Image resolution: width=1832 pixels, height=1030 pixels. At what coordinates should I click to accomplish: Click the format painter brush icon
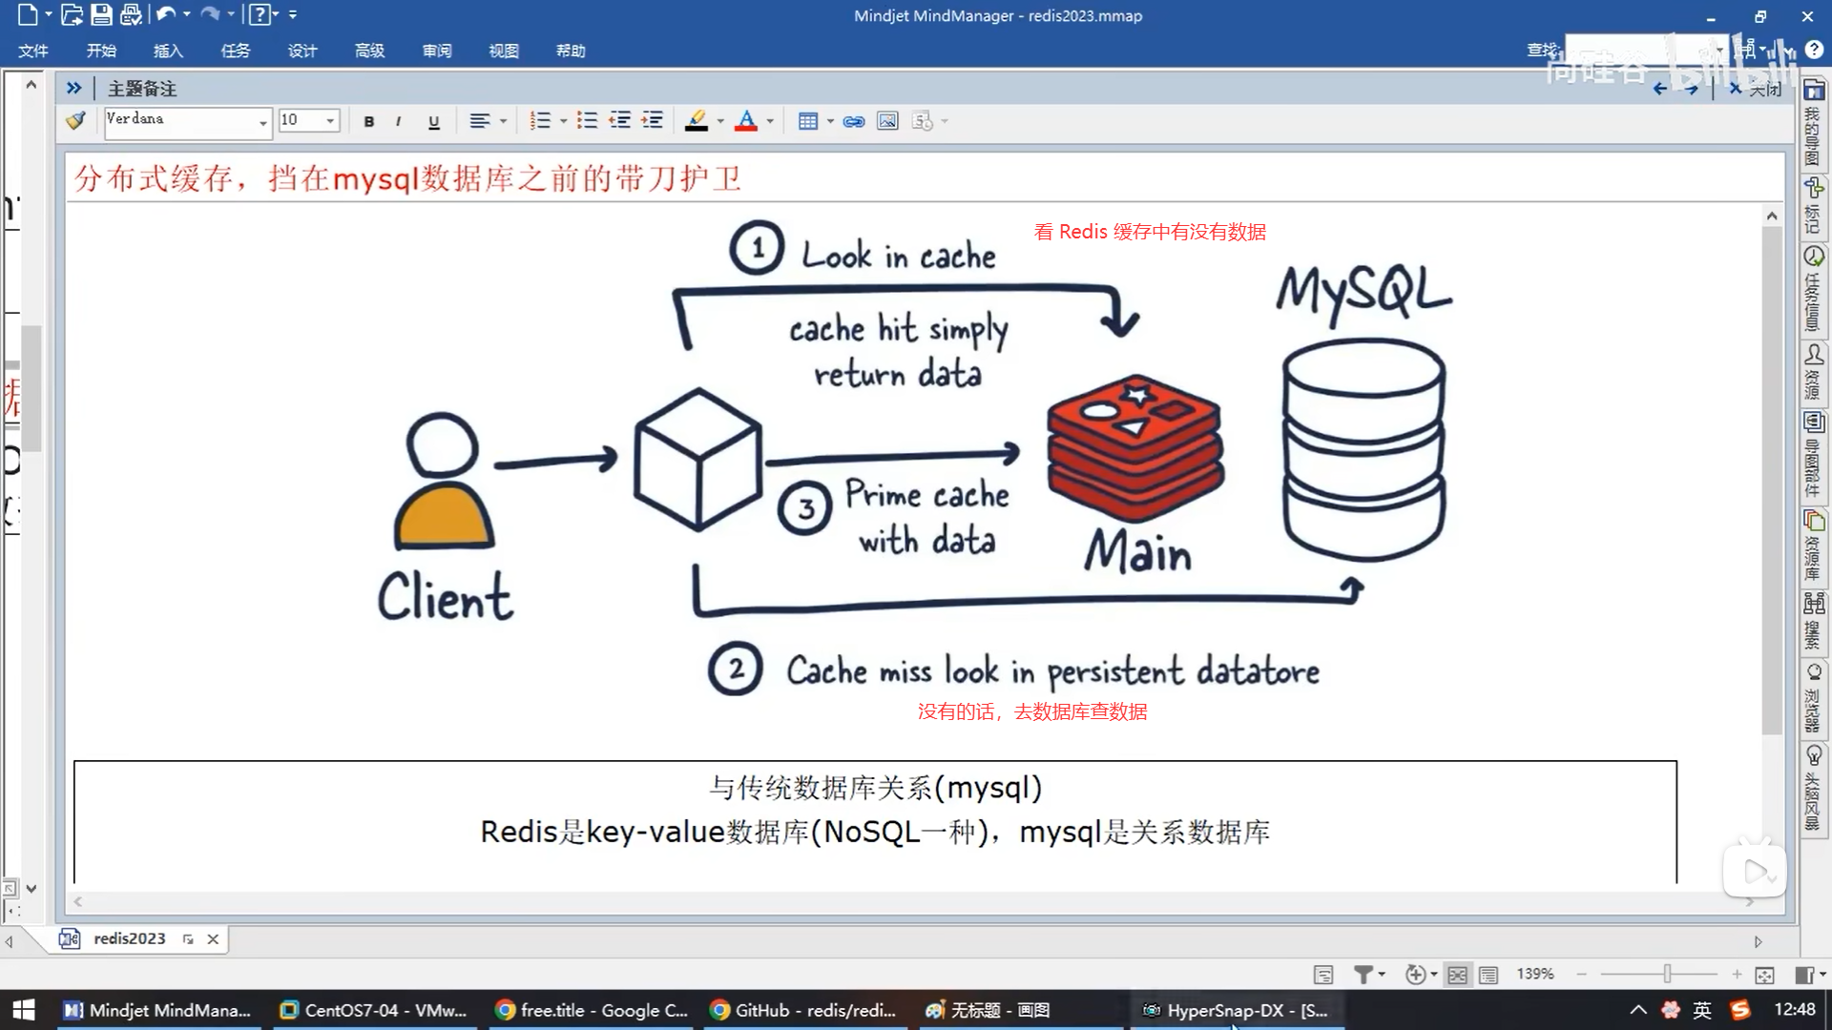[75, 121]
